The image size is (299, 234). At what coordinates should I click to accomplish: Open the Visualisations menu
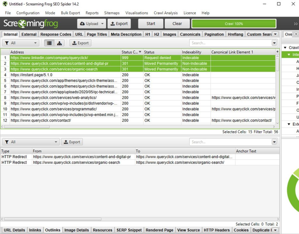(137, 13)
